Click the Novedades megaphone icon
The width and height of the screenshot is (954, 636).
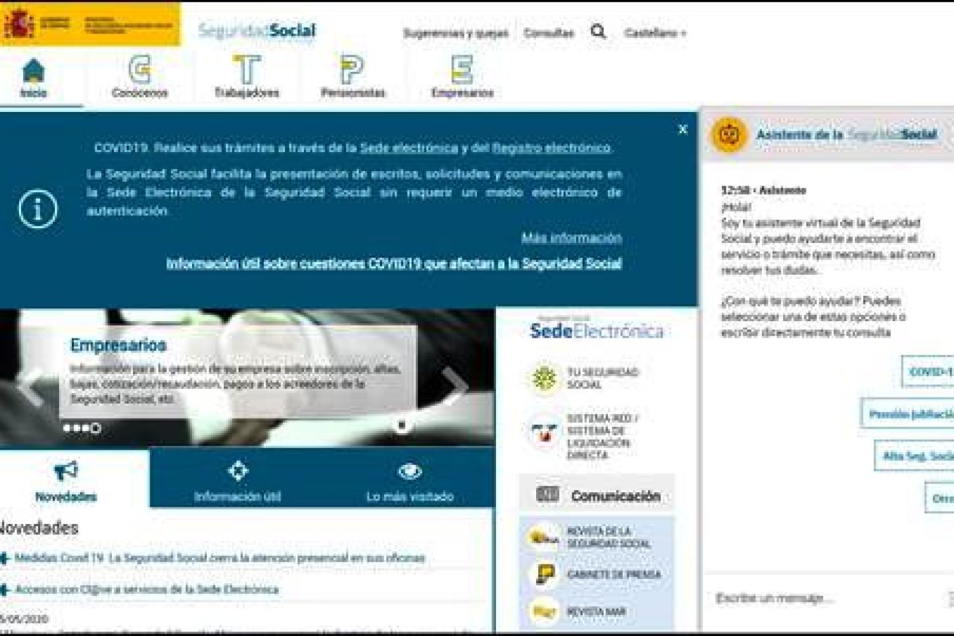pyautogui.click(x=66, y=471)
